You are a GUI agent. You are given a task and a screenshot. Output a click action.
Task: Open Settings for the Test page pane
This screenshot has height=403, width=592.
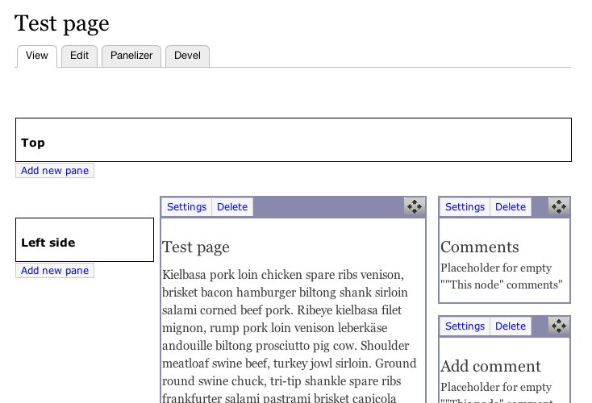(x=187, y=207)
